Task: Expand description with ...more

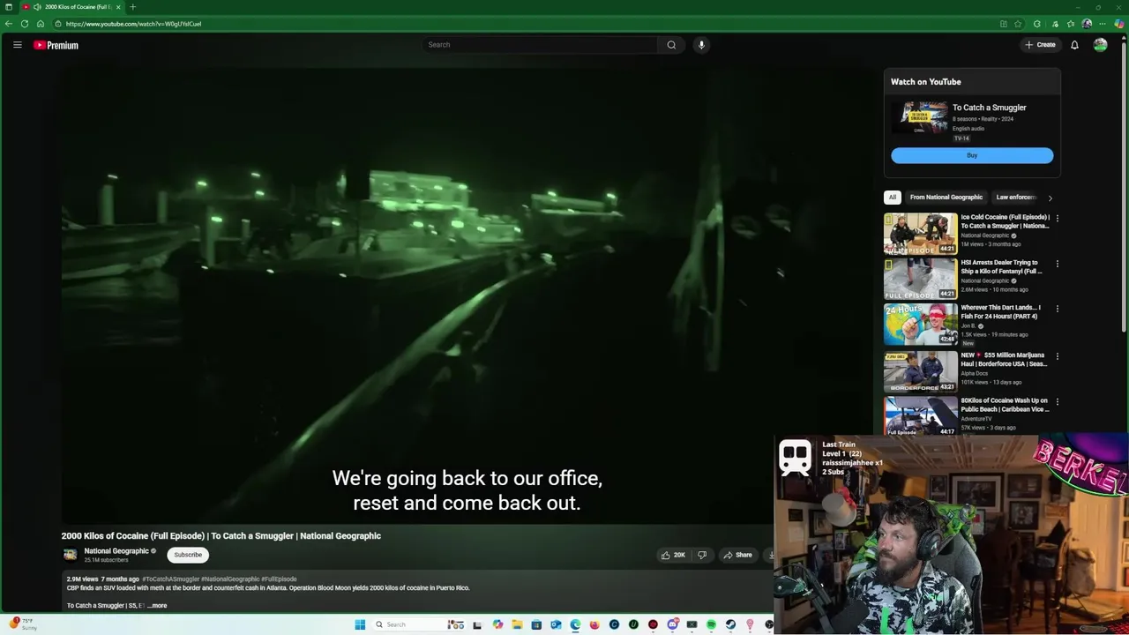Action: pos(157,606)
